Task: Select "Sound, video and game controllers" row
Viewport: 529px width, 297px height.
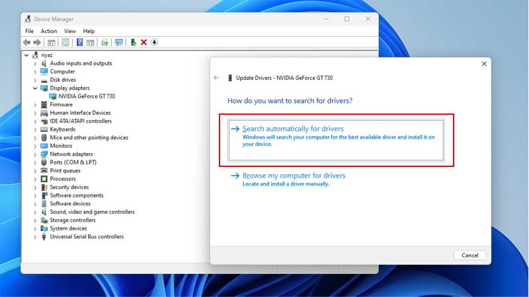Action: (92, 212)
